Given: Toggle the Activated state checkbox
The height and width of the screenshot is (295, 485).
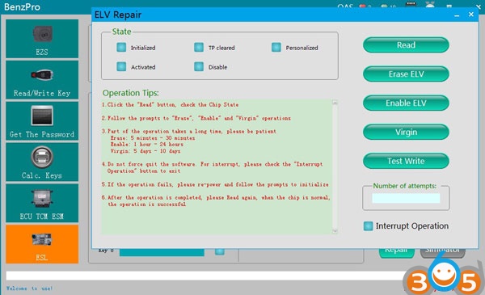Looking at the screenshot, I should coord(121,66).
